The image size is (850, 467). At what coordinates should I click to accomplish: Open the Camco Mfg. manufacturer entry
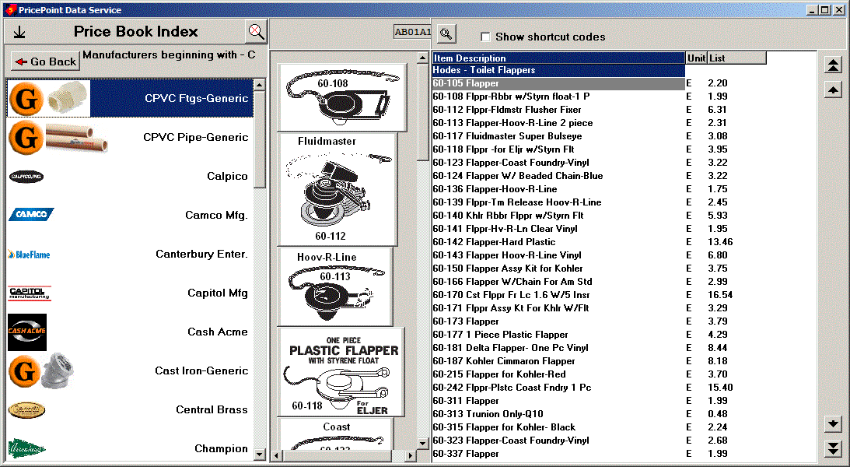pyautogui.click(x=216, y=216)
